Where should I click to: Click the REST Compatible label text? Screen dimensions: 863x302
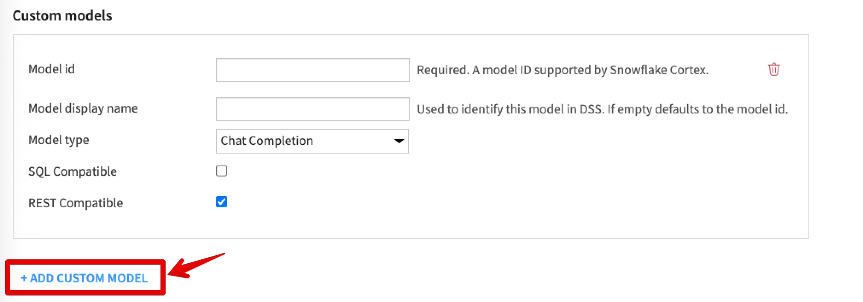(x=75, y=203)
